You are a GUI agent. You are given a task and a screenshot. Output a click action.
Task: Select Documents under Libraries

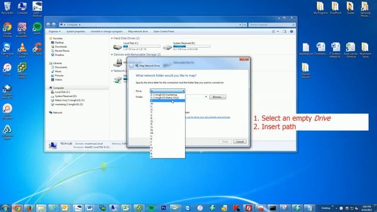coord(61,67)
